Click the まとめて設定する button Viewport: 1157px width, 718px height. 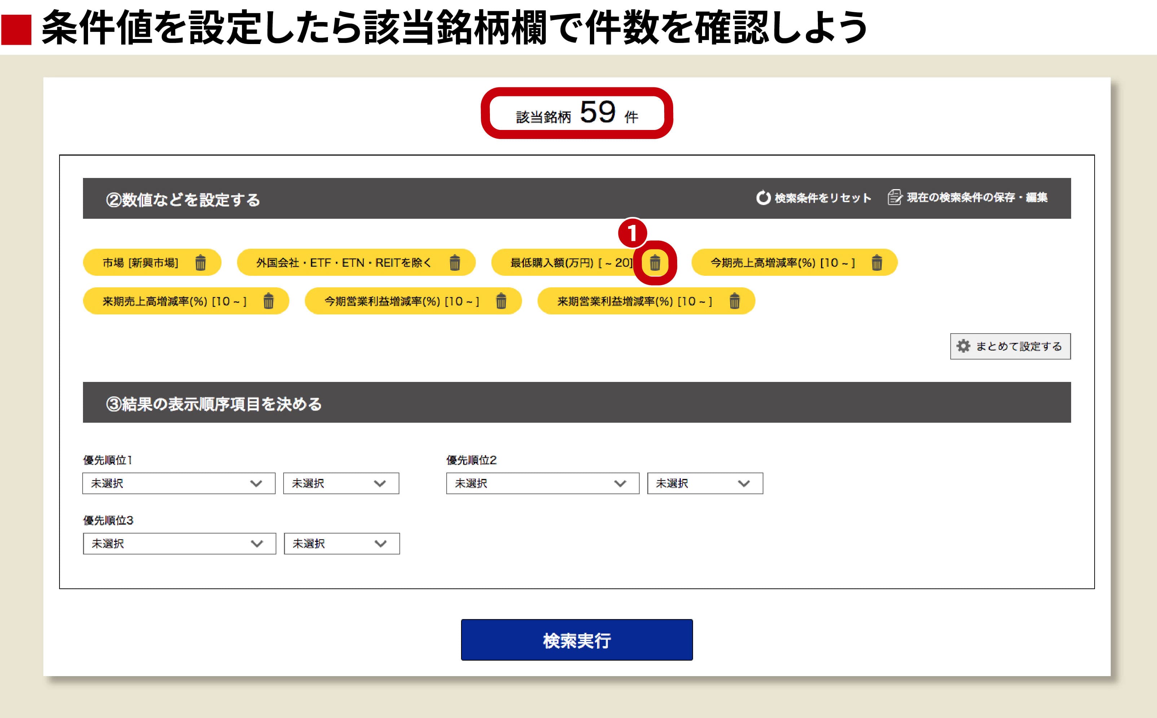click(1011, 346)
